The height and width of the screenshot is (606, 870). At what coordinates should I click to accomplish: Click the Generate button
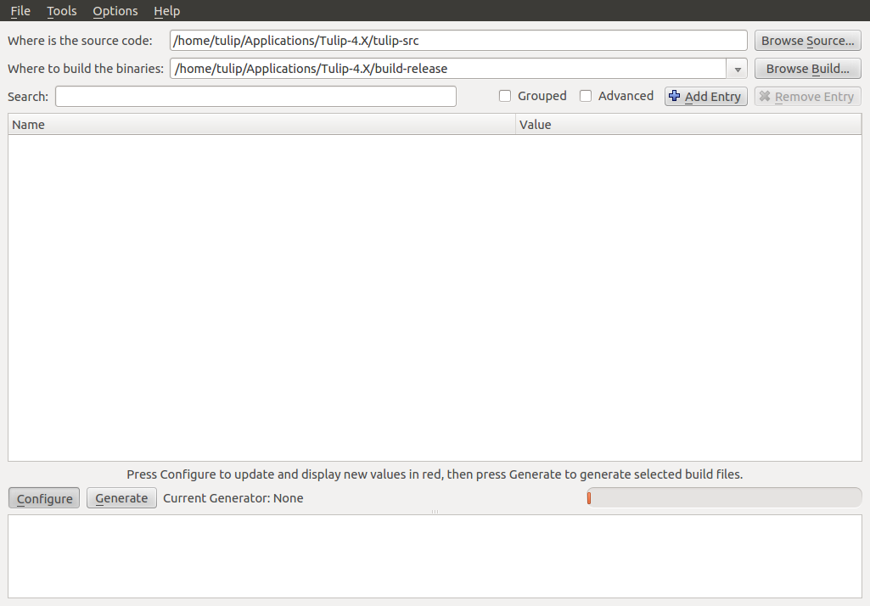coord(121,498)
